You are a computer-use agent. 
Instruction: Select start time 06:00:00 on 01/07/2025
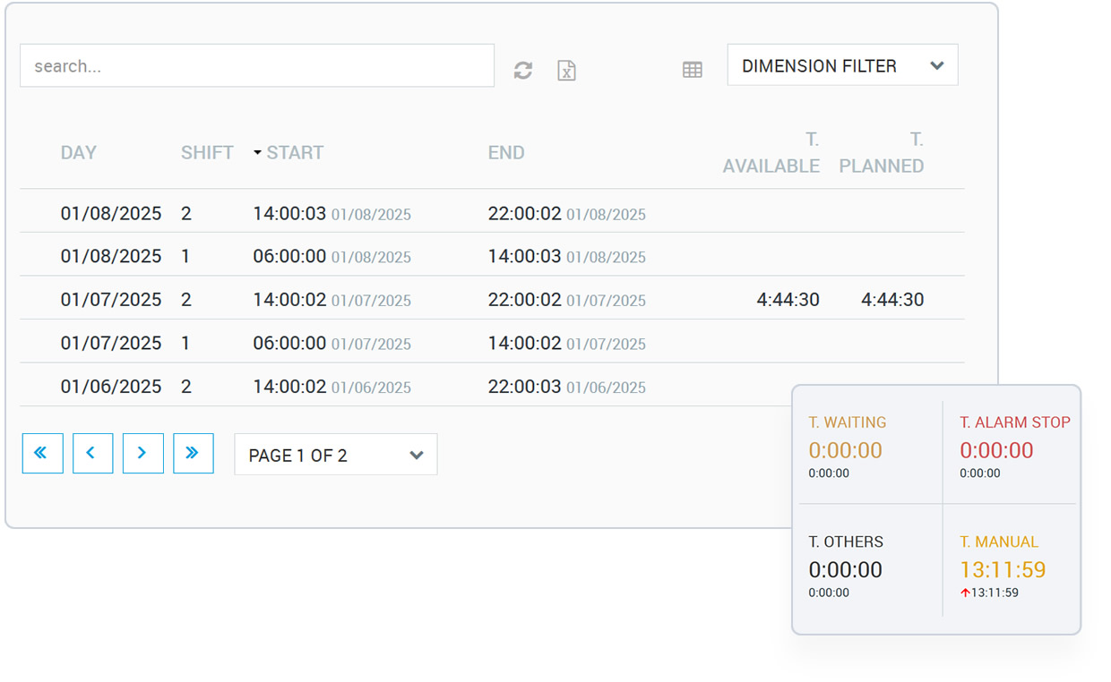pyautogui.click(x=332, y=344)
